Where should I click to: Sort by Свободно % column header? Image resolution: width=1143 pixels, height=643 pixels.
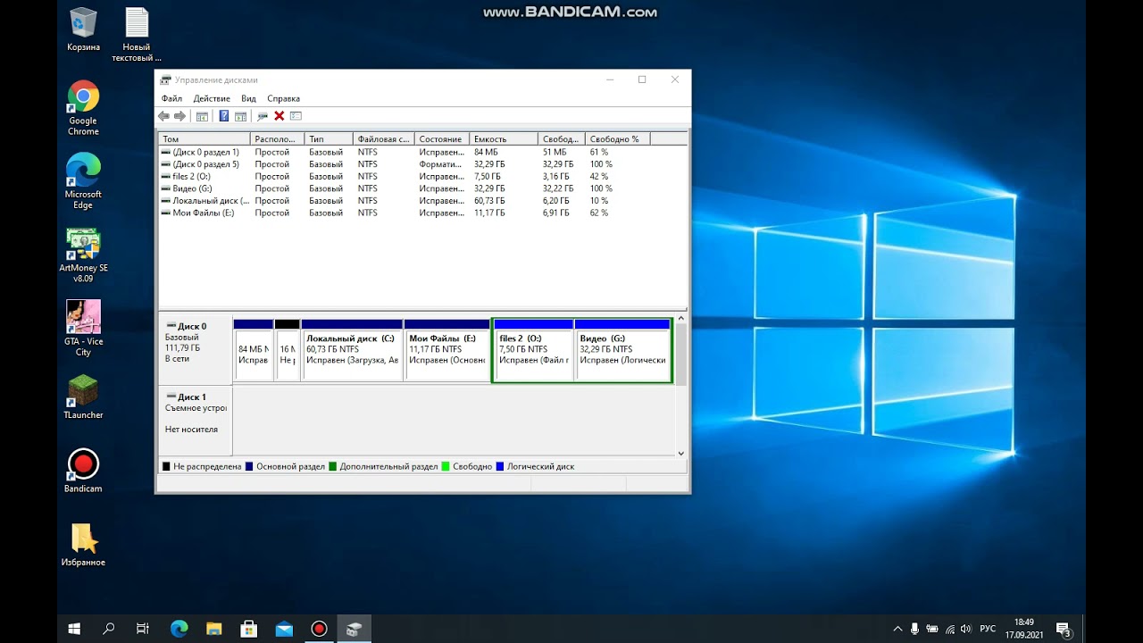[617, 138]
